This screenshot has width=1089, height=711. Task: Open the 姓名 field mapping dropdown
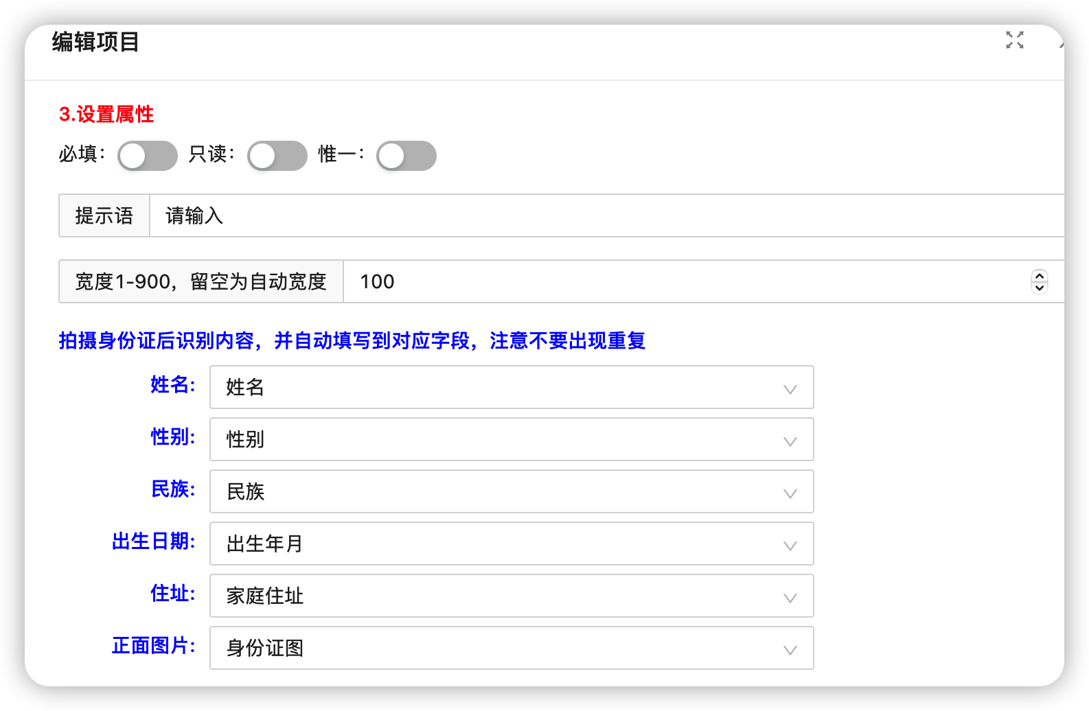(512, 387)
